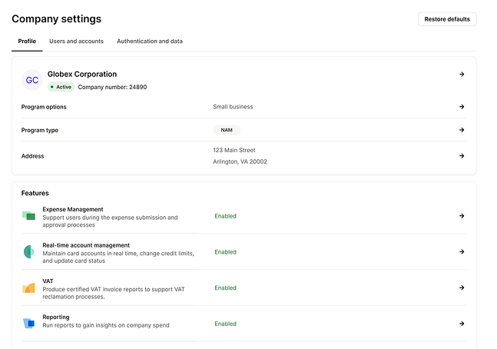
Task: Open Program type row arrow
Action: (x=462, y=130)
